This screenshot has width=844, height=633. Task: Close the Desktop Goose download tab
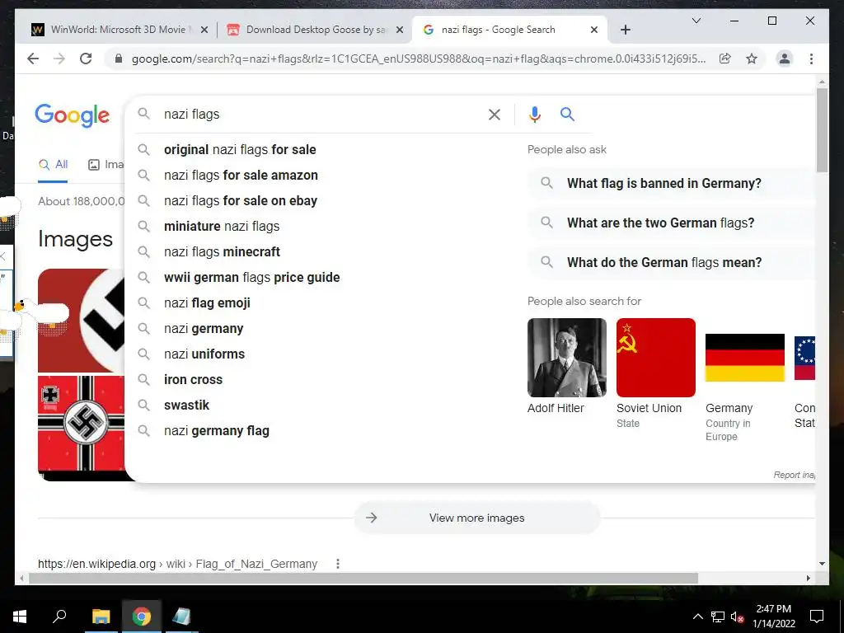400,30
